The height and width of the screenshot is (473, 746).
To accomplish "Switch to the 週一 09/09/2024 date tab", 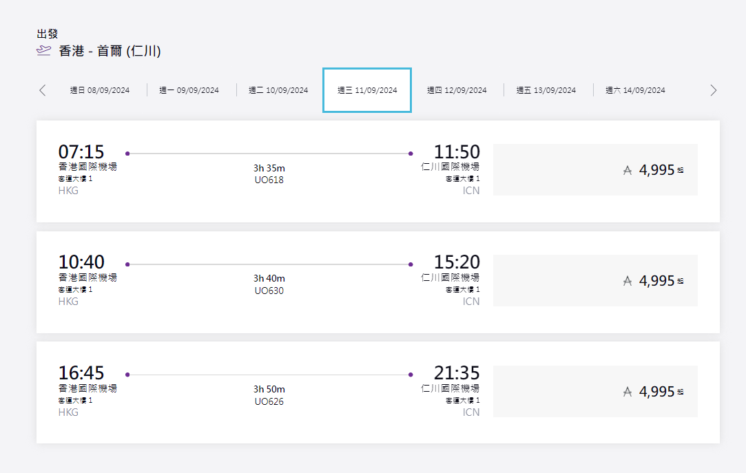I will click(x=189, y=90).
